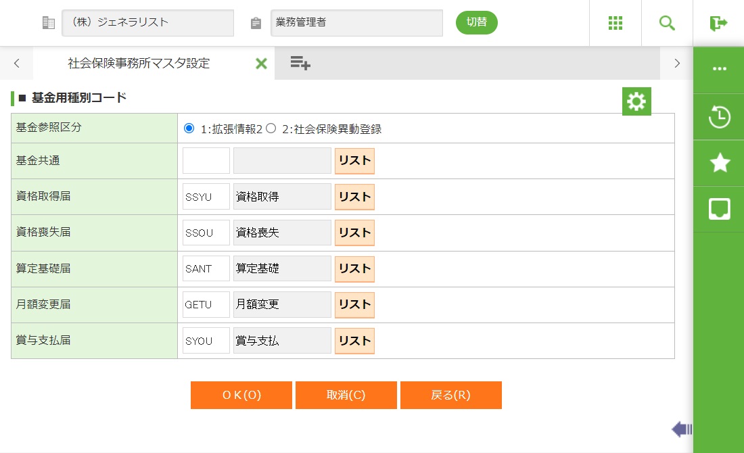Open the apps grid menu icon
Image resolution: width=744 pixels, height=453 pixels.
tap(615, 23)
